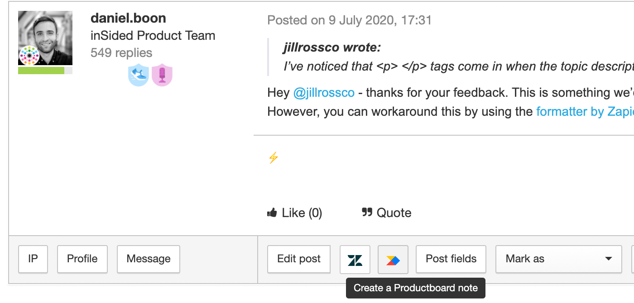Viewport: 634px width, 303px height.
Task: Open the Edit post button
Action: tap(299, 259)
